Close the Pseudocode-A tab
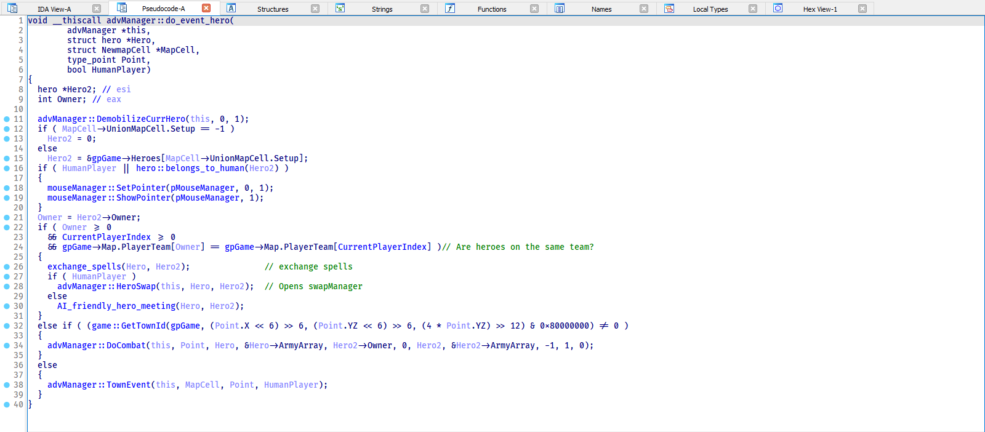 coord(206,8)
